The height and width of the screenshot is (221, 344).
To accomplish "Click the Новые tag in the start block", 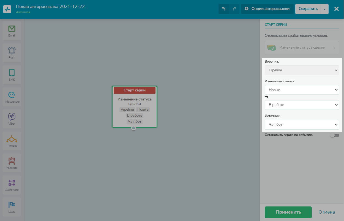I will [x=143, y=110].
